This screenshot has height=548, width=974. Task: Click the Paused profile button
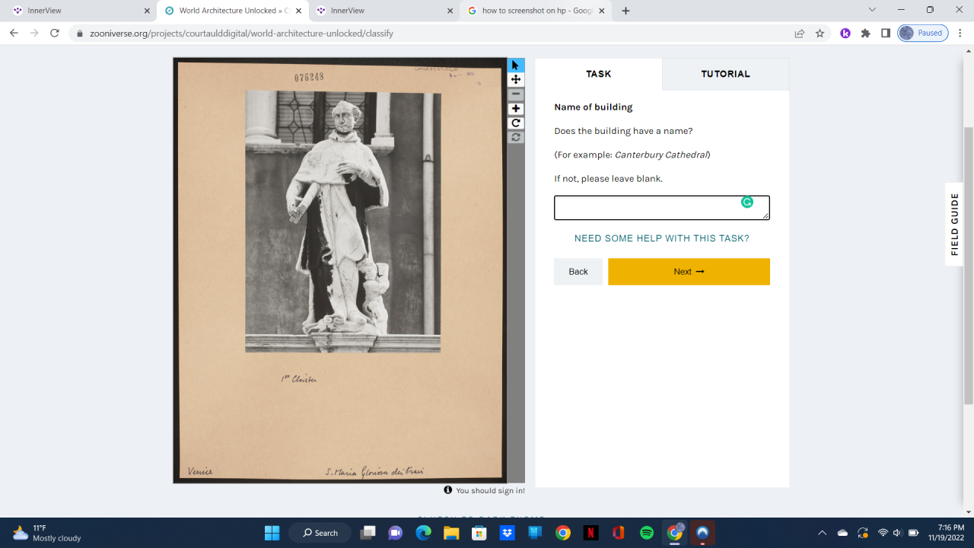click(x=923, y=33)
